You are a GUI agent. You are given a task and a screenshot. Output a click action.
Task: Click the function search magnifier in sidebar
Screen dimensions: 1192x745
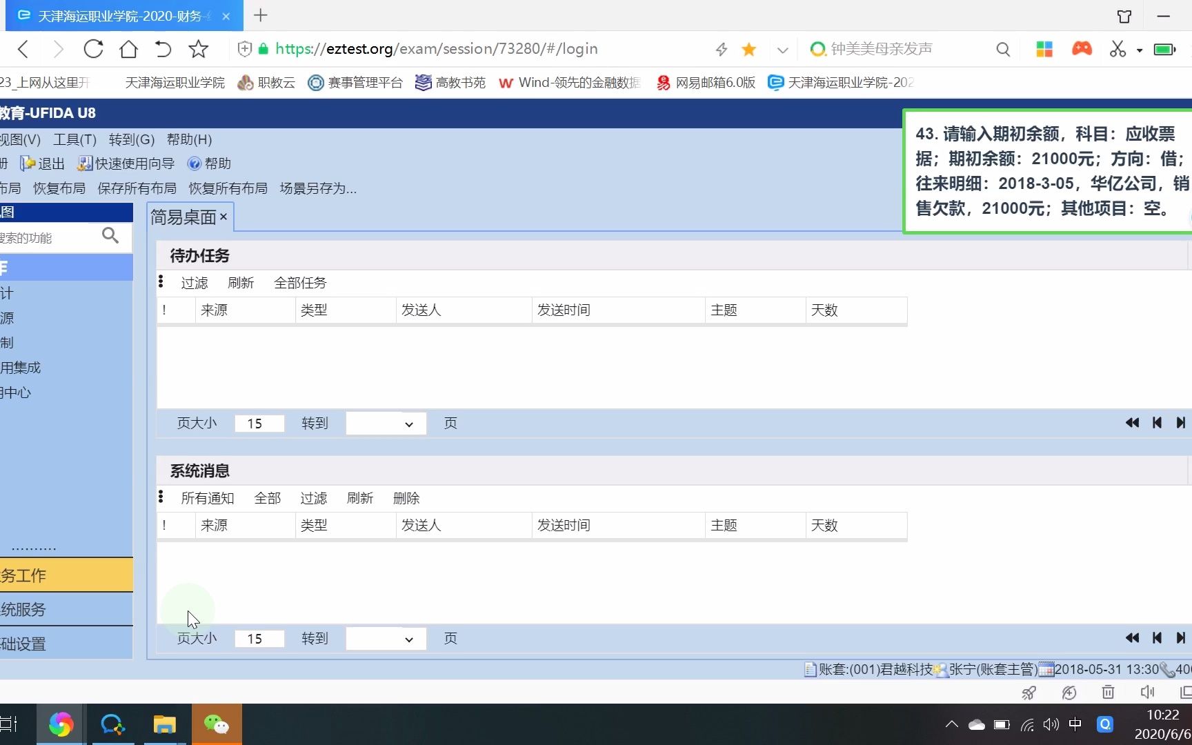(x=110, y=236)
